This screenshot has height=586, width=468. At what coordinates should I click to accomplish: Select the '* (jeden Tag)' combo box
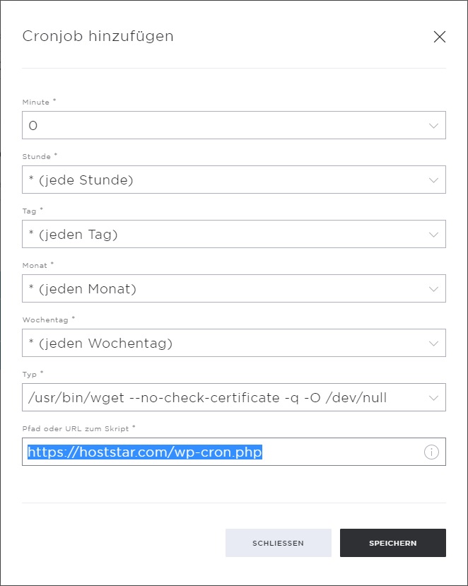click(x=234, y=234)
